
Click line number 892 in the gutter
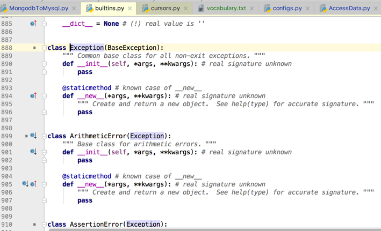[x=6, y=80]
